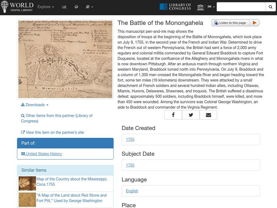Click the Part of: panel header
This screenshot has height=208, width=277.
click(65, 143)
